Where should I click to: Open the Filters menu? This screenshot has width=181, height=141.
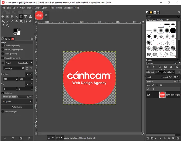coord(59,8)
